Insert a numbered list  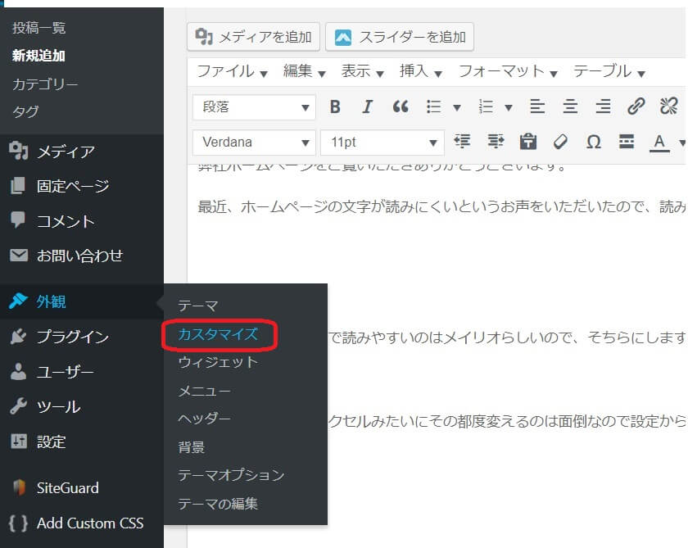[486, 106]
